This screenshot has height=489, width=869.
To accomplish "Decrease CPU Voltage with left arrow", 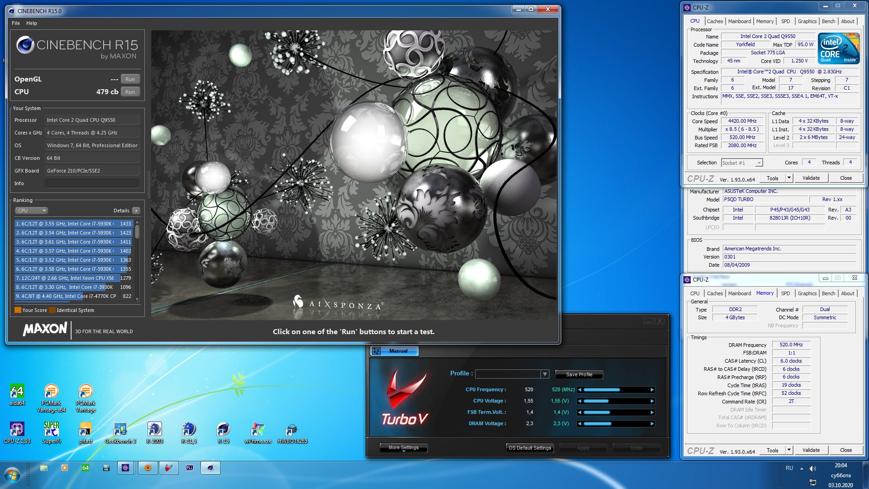I will click(579, 401).
